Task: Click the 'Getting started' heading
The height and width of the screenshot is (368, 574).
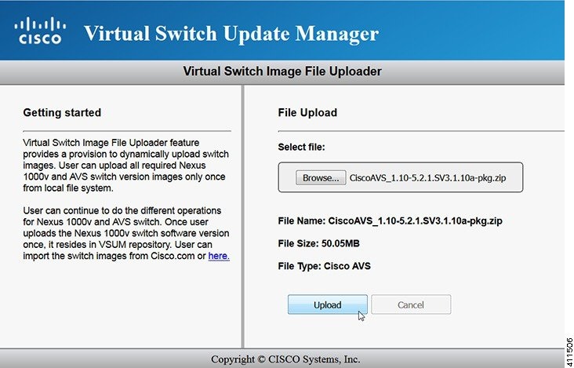Action: click(x=62, y=112)
